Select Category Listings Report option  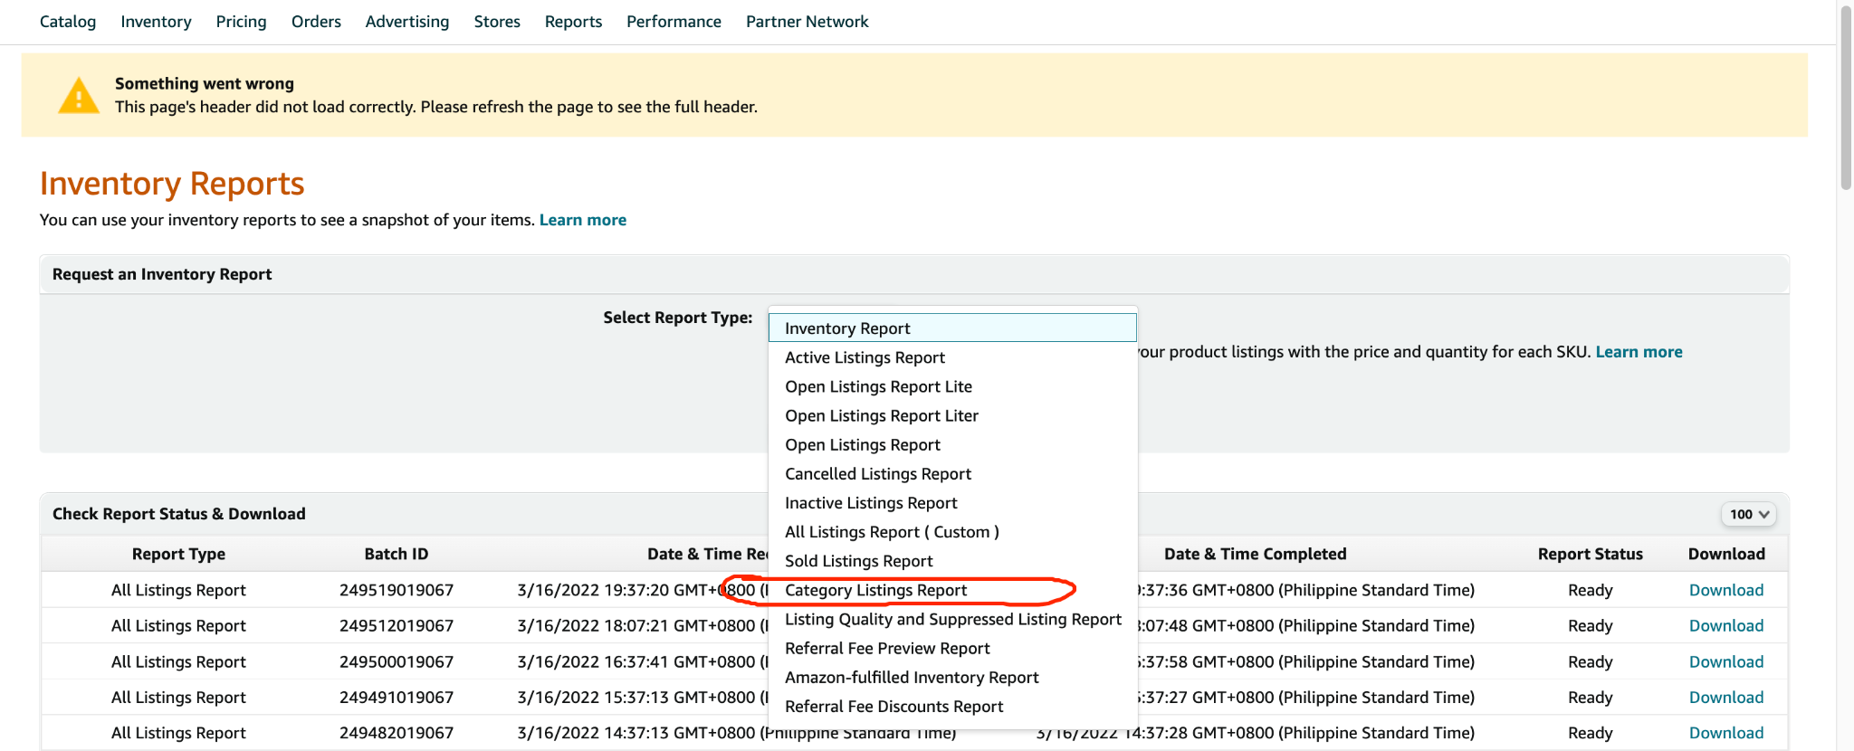tap(875, 591)
